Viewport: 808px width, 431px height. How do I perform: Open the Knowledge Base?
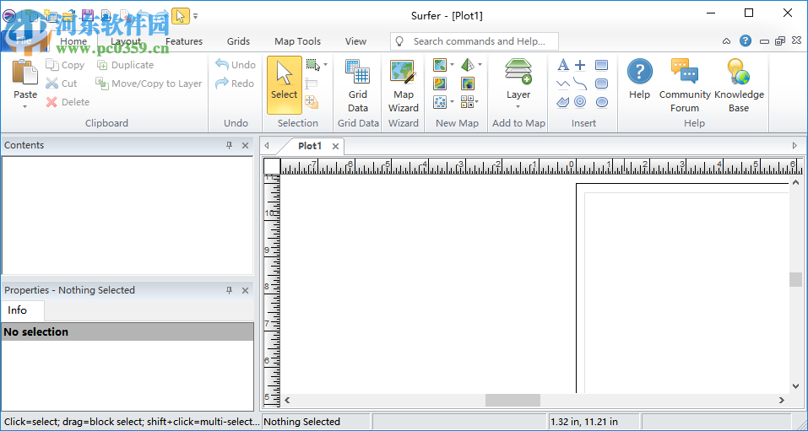click(738, 84)
